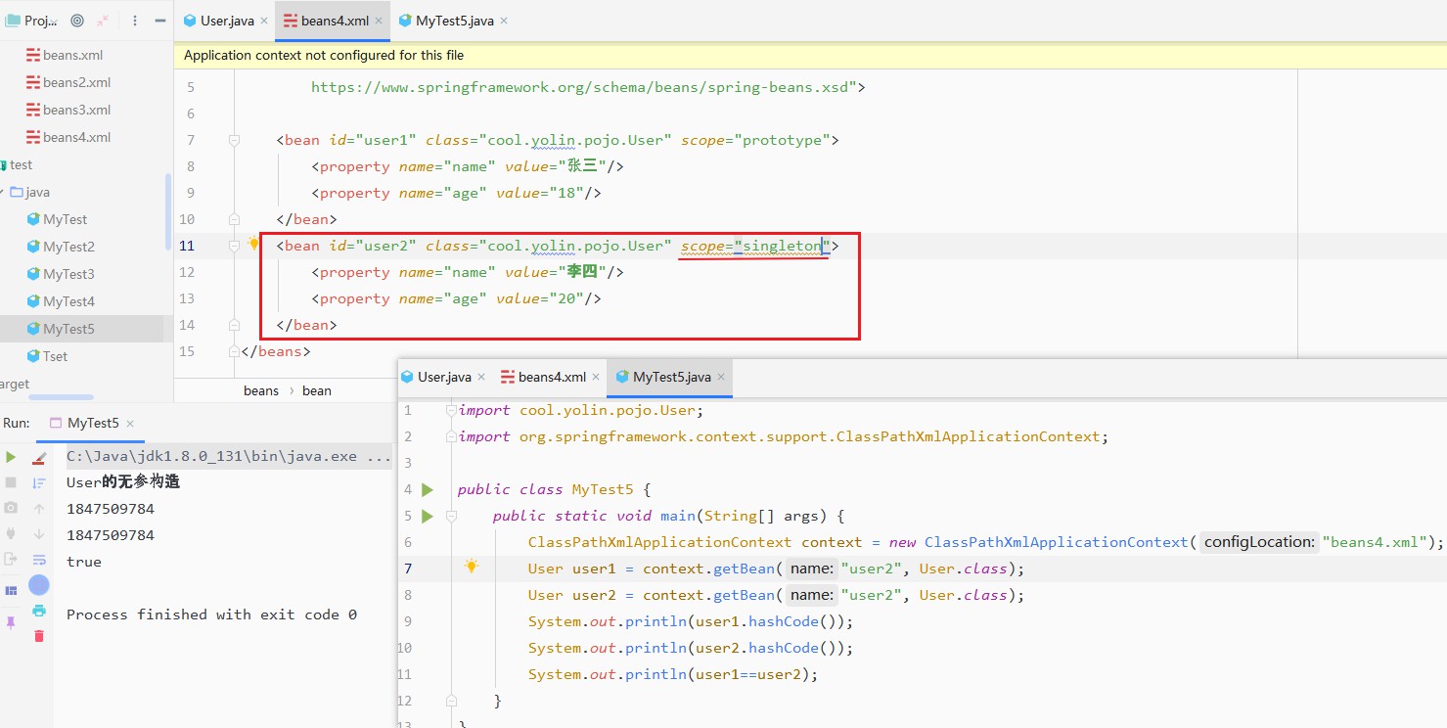Run main method from line 5 gutter
This screenshot has height=728, width=1447.
point(427,516)
